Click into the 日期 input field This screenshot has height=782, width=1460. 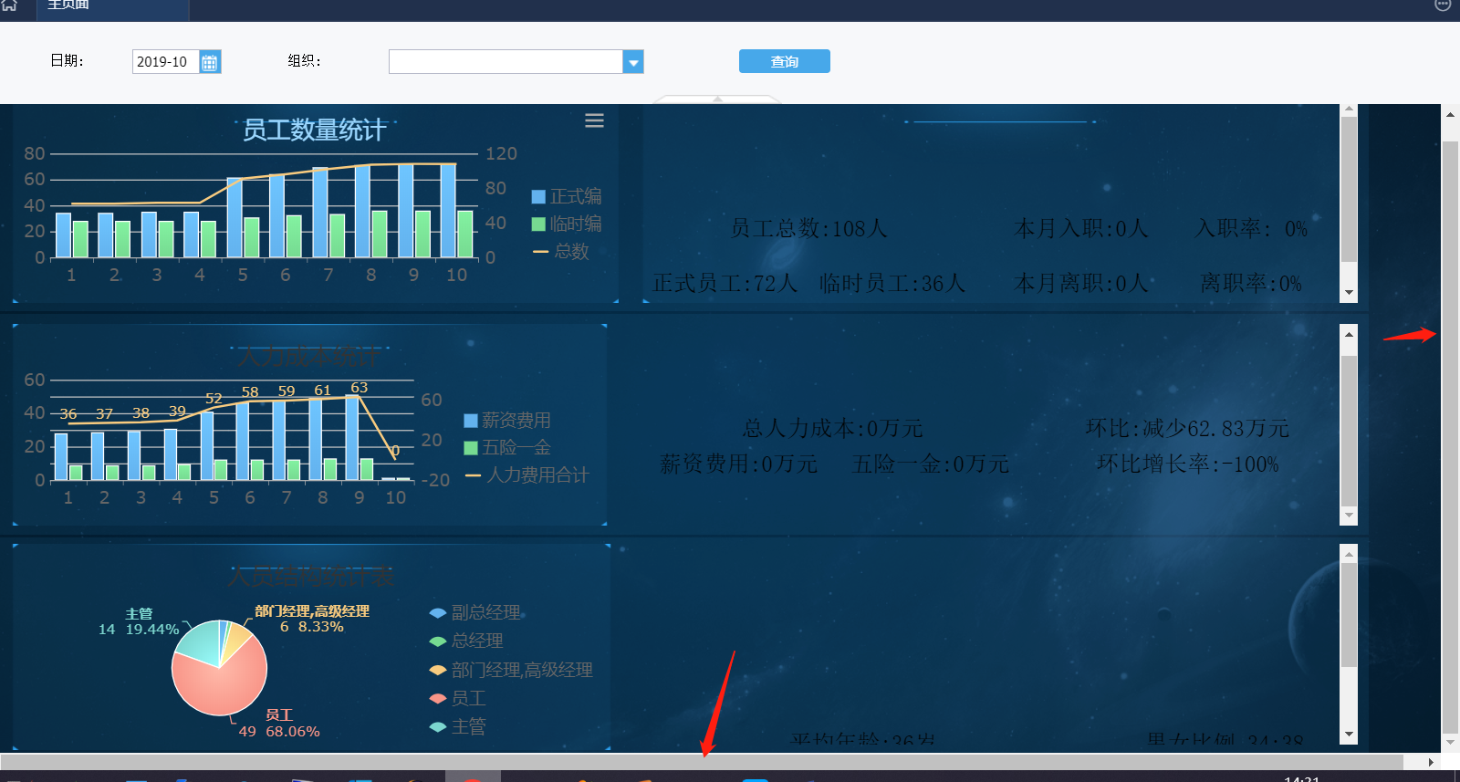coord(166,62)
